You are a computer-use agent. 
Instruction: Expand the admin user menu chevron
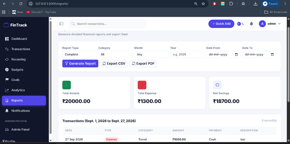279,24
